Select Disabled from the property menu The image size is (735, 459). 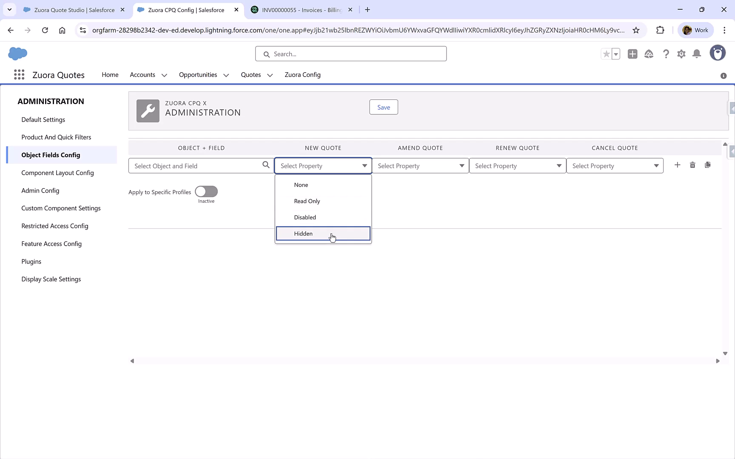click(305, 217)
